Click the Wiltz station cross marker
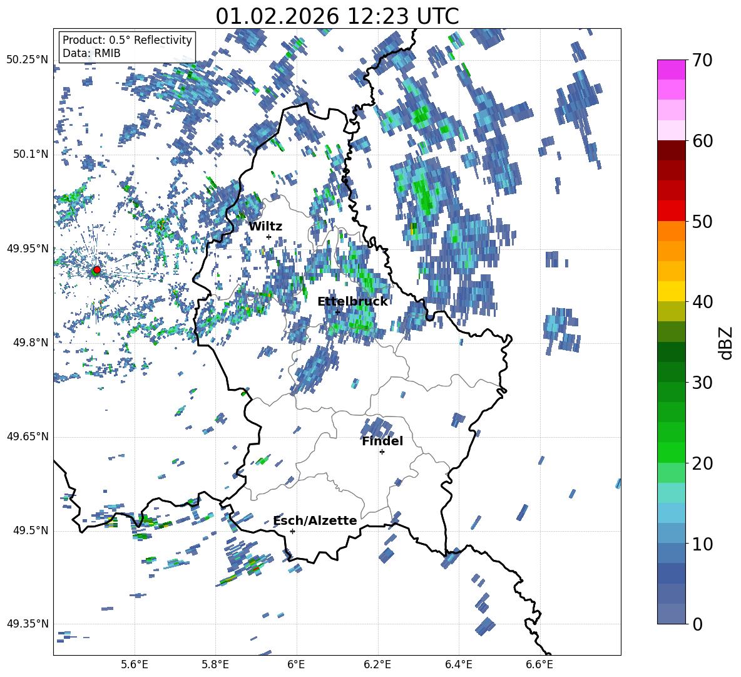Viewport: 741px width, 677px height. click(269, 237)
